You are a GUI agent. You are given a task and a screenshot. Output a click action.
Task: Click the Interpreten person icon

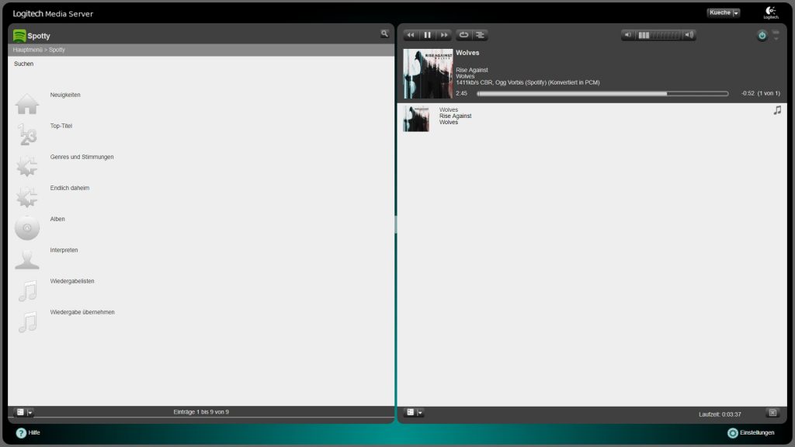(27, 259)
